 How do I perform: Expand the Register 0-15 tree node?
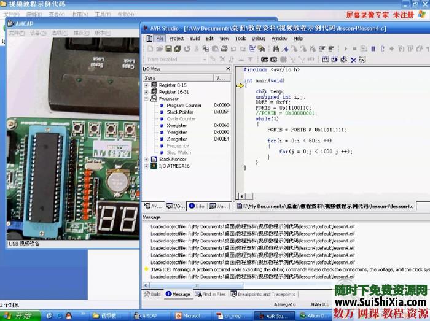pos(146,85)
